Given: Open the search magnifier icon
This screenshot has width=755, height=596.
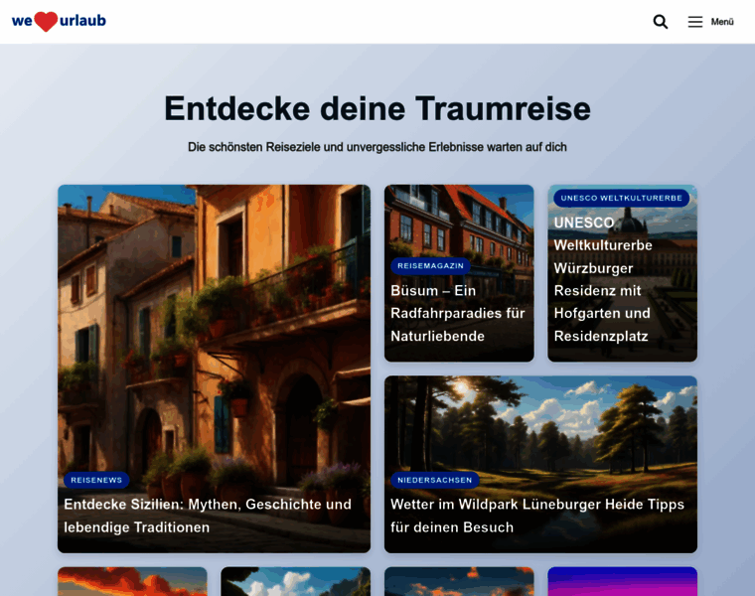Looking at the screenshot, I should tap(661, 22).
